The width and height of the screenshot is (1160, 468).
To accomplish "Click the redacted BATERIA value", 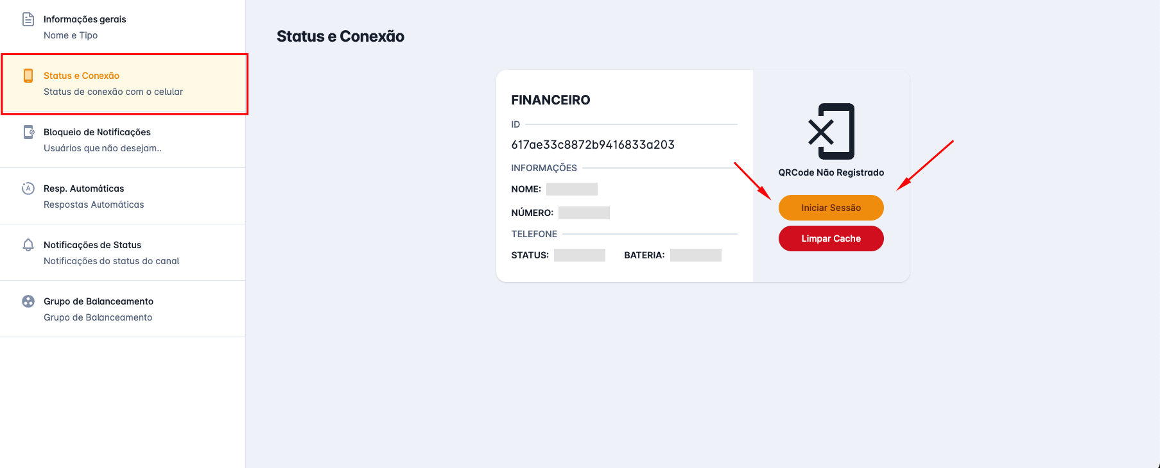I will pyautogui.click(x=696, y=255).
